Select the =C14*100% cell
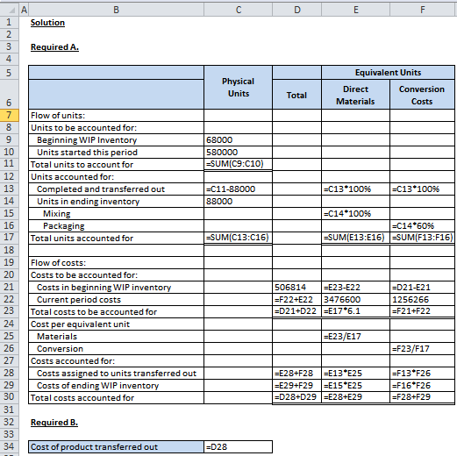 pyautogui.click(x=355, y=214)
